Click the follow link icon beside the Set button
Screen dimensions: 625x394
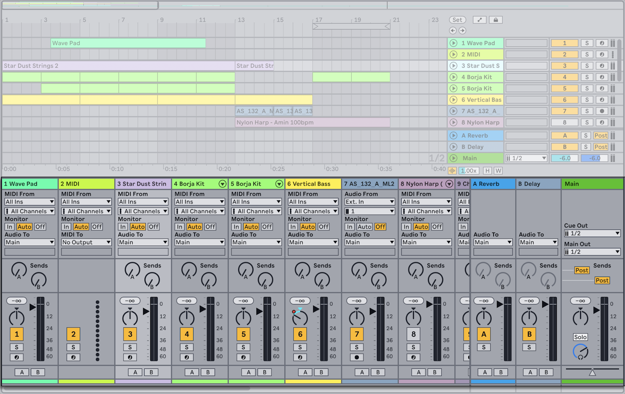(479, 20)
